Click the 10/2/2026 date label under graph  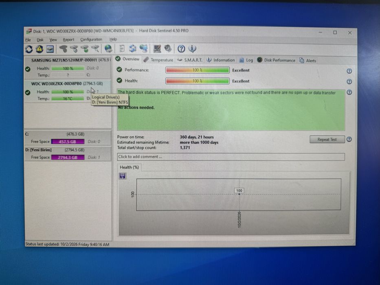[x=239, y=220]
